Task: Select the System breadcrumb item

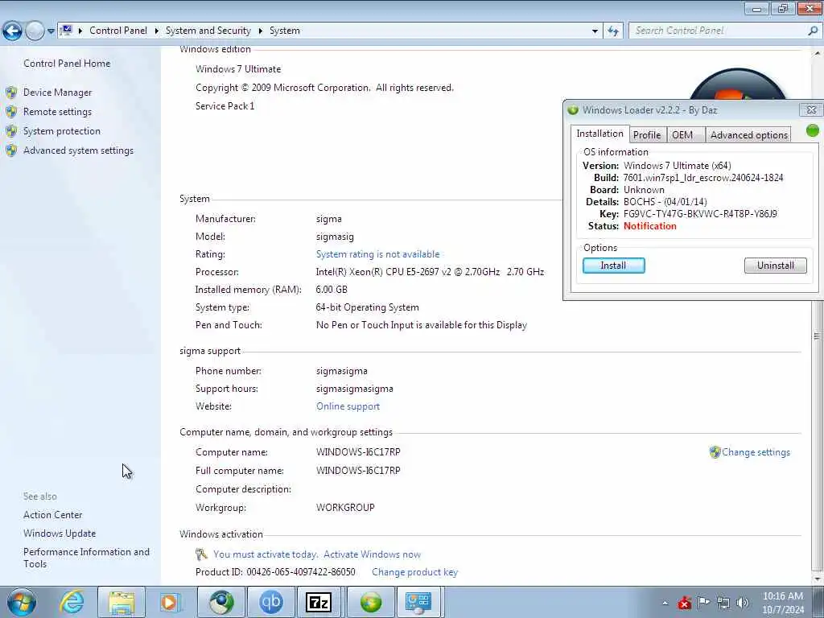Action: pos(285,31)
